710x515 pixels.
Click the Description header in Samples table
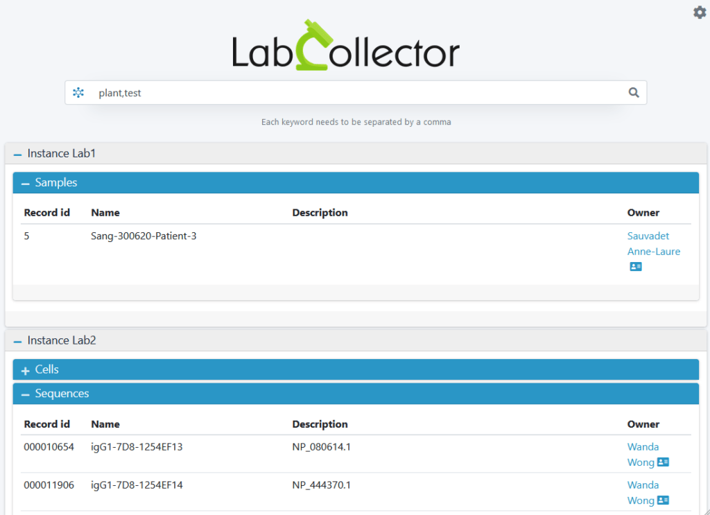(x=320, y=213)
